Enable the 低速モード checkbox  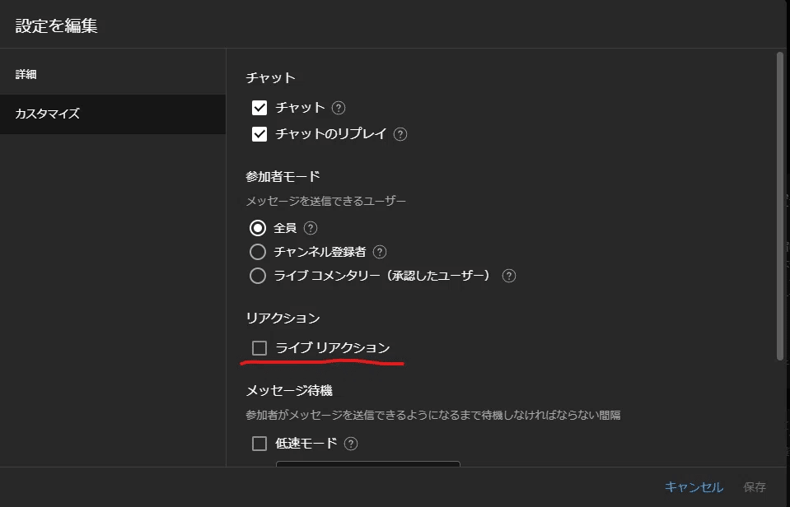[x=259, y=444]
